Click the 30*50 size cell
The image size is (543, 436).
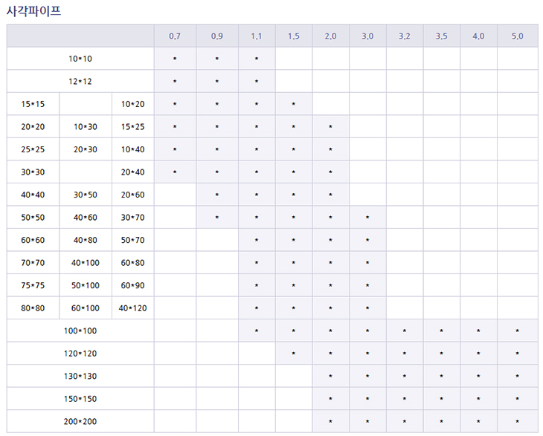click(86, 195)
